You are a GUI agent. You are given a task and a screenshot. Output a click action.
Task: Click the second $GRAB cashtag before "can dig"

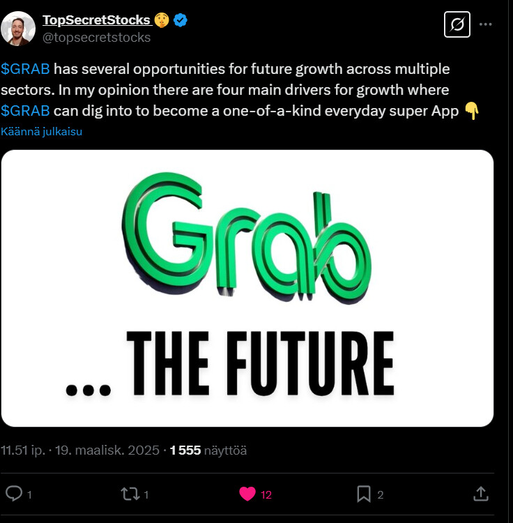25,111
